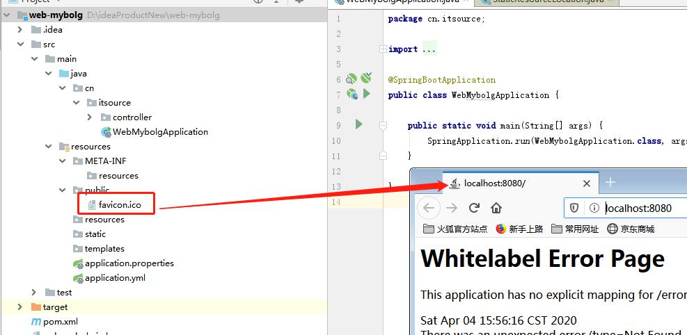Open WebMybolgApplication class in tree
The height and width of the screenshot is (335, 687).
pyautogui.click(x=160, y=131)
